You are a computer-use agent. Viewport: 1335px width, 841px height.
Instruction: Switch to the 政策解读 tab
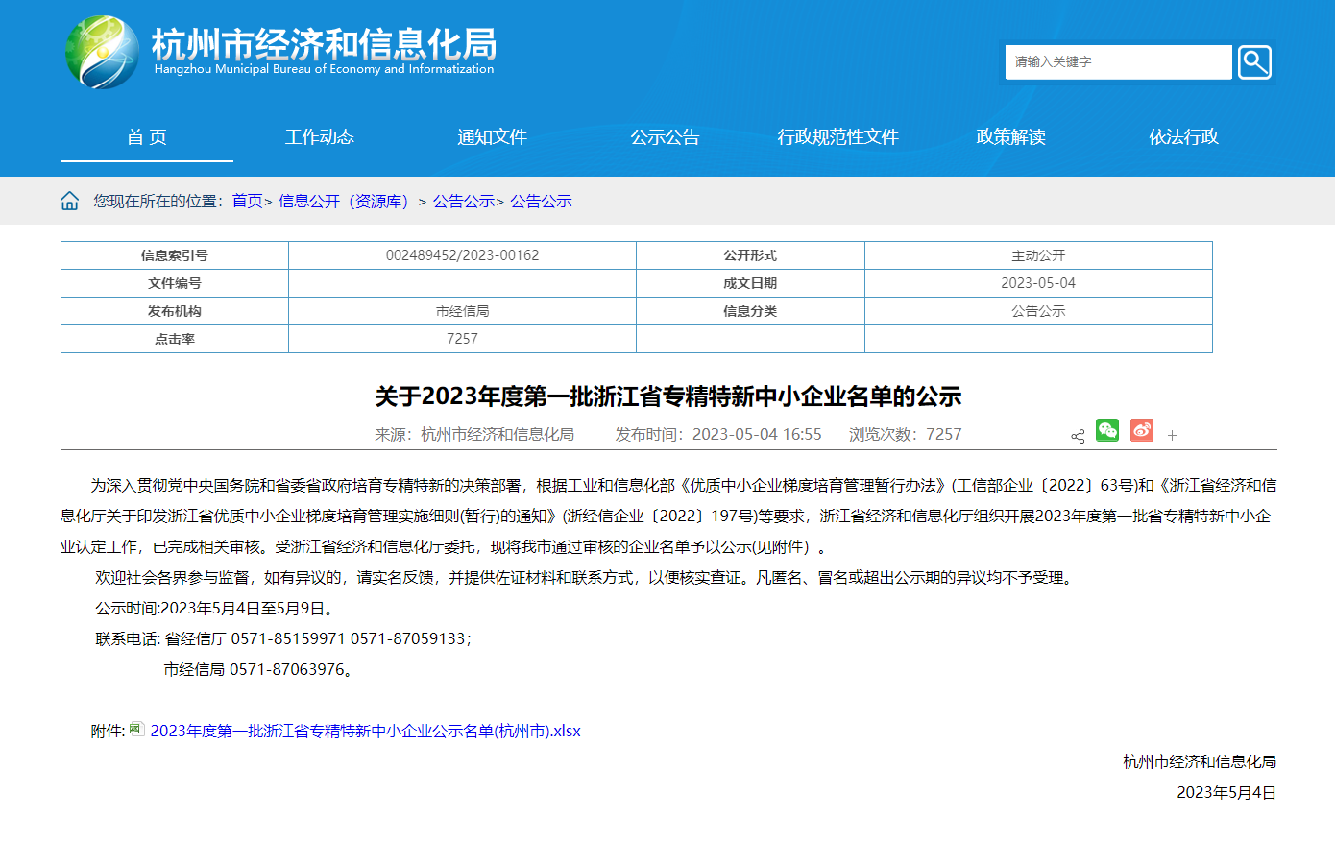point(1009,137)
